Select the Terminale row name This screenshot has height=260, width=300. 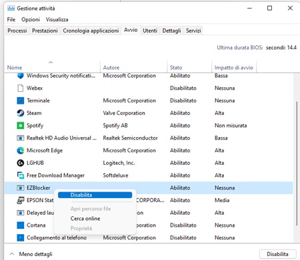pyautogui.click(x=38, y=100)
